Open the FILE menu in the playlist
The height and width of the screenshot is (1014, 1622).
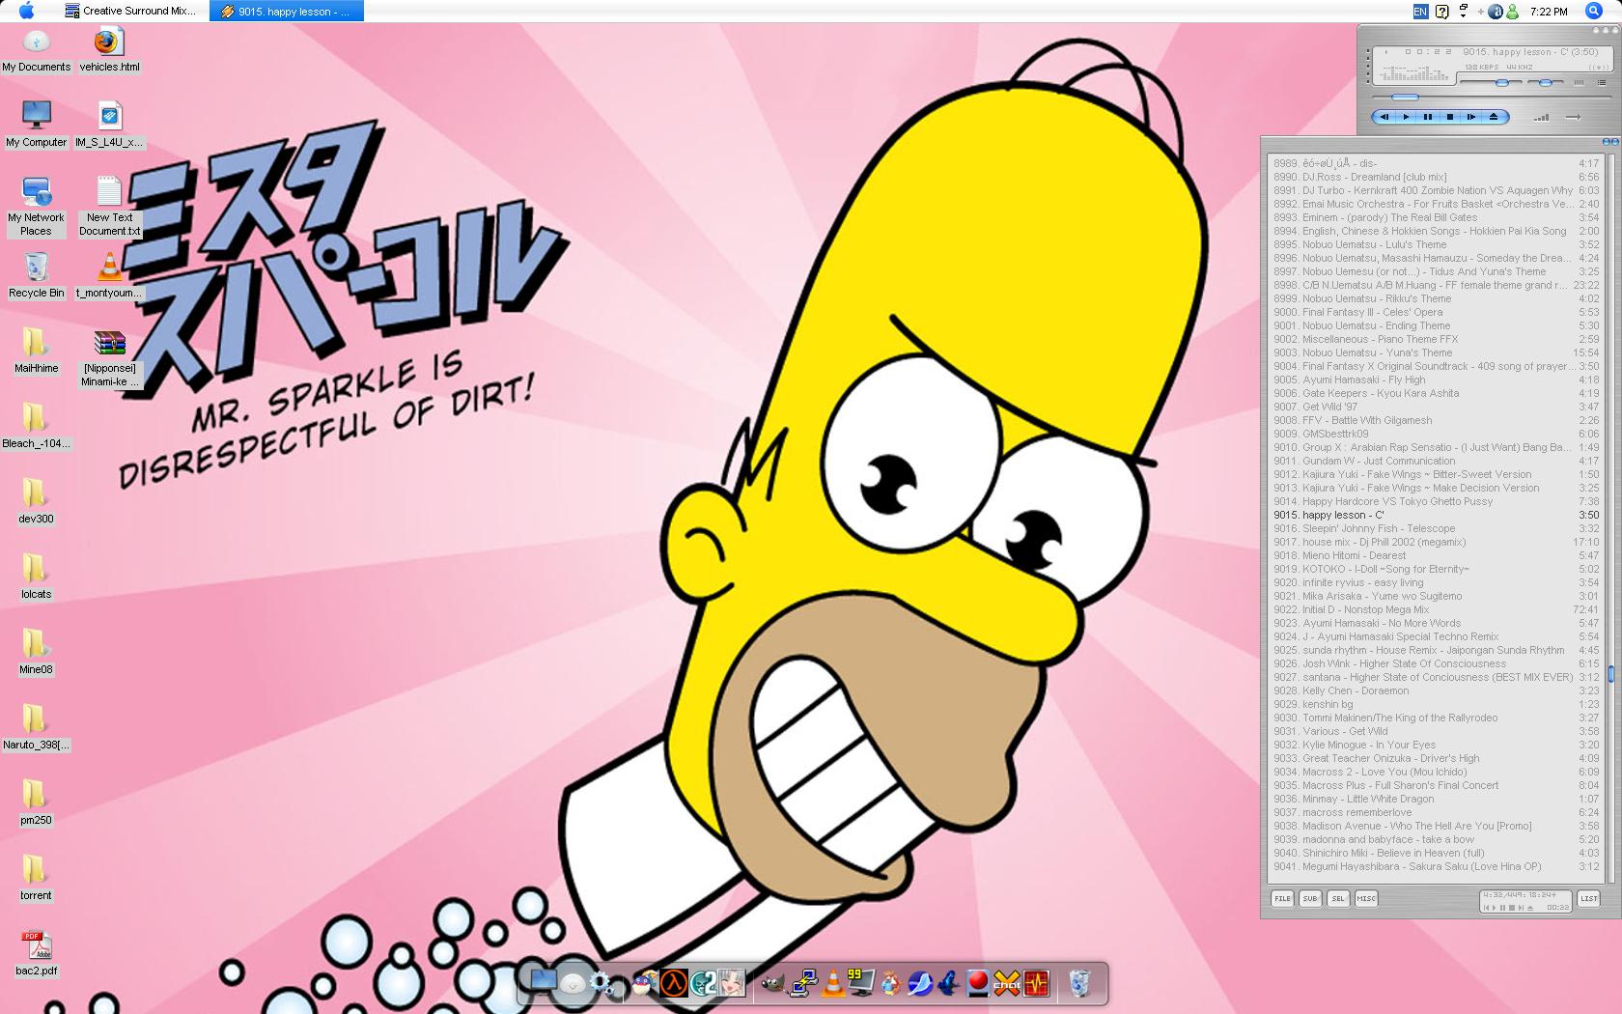click(x=1282, y=898)
